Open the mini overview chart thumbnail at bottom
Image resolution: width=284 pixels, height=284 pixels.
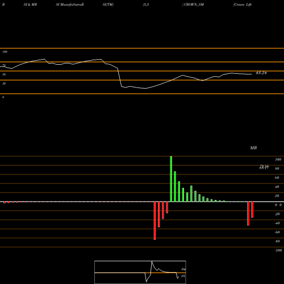pyautogui.click(x=140, y=272)
